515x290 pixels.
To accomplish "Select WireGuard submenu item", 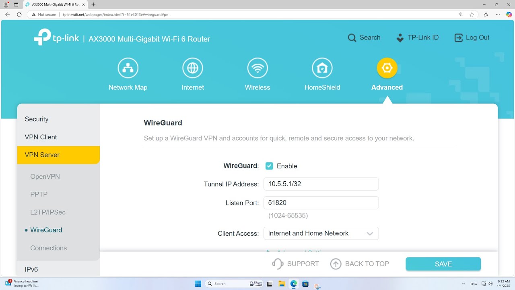I will (x=46, y=230).
